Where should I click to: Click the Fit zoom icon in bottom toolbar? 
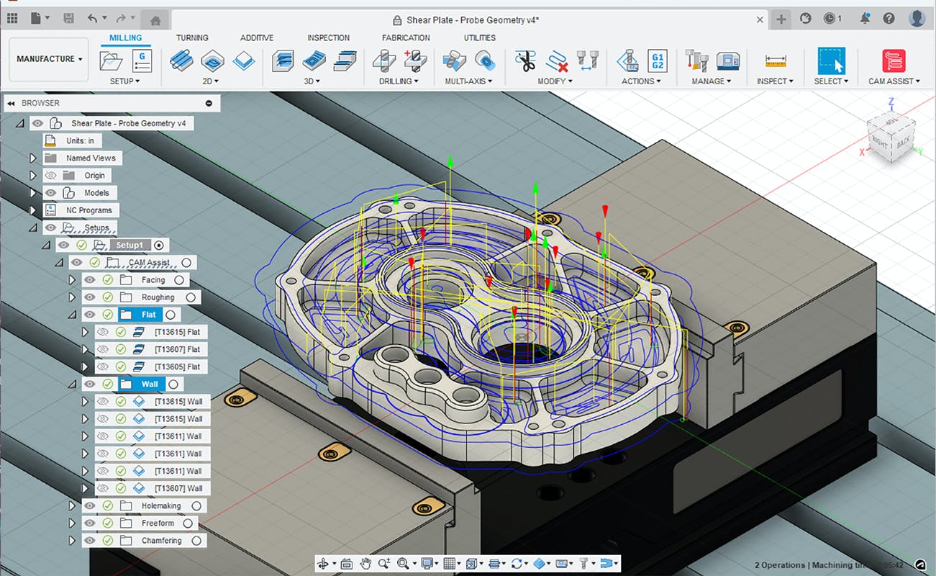click(x=401, y=563)
